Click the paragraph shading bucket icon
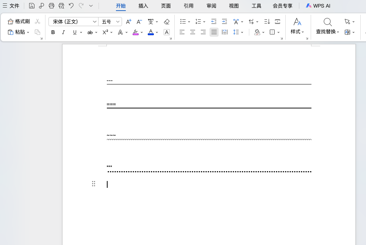The width and height of the screenshot is (366, 245). [x=257, y=32]
